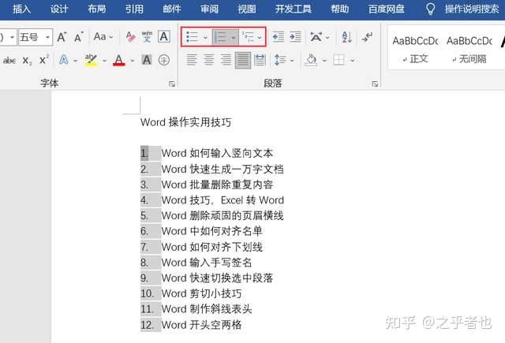
Task: Click the Increase Font Size icon
Action: 62,37
